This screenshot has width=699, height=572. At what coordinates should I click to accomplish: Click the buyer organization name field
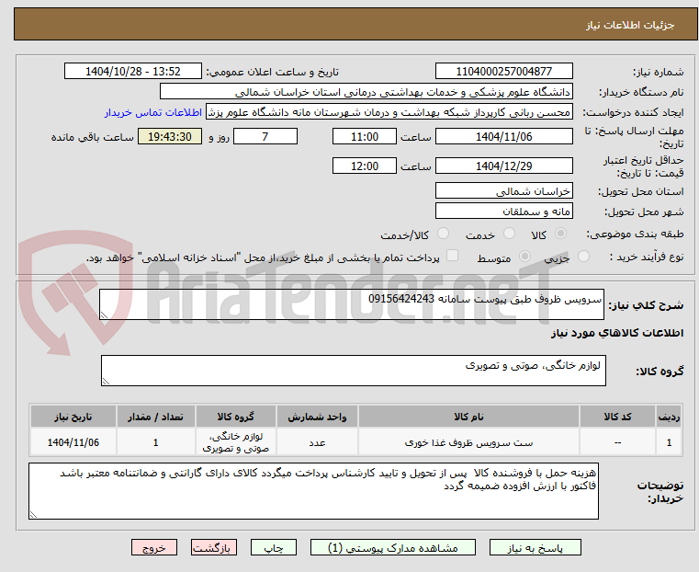366,92
